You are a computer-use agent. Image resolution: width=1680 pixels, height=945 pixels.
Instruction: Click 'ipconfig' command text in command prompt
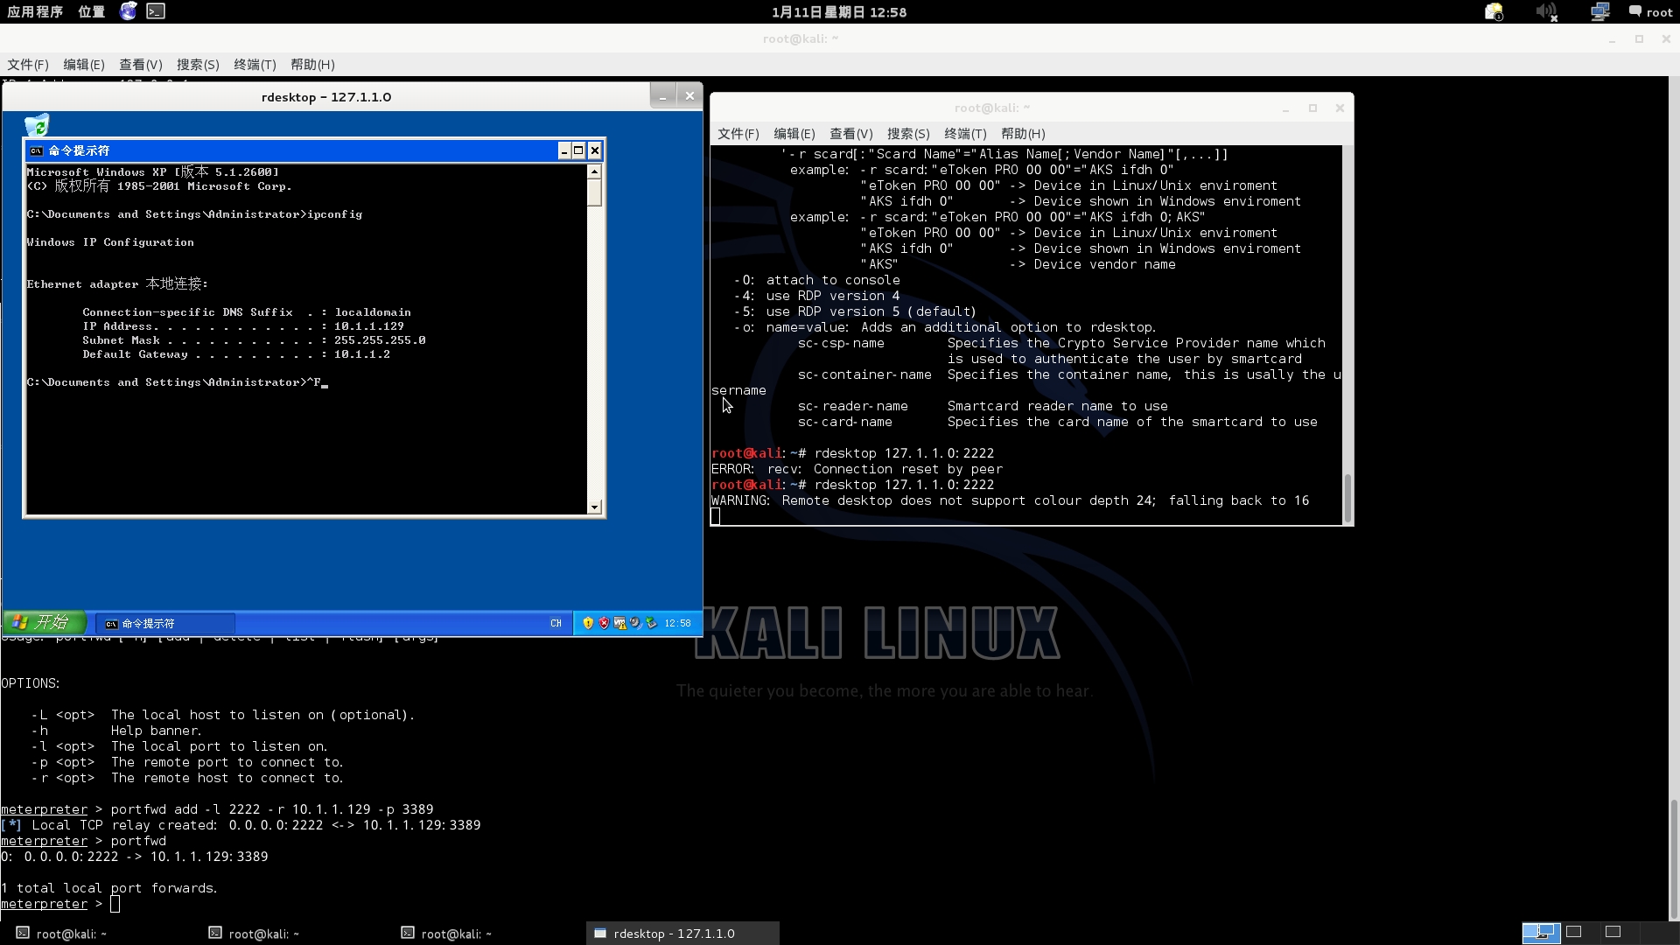[x=334, y=214]
